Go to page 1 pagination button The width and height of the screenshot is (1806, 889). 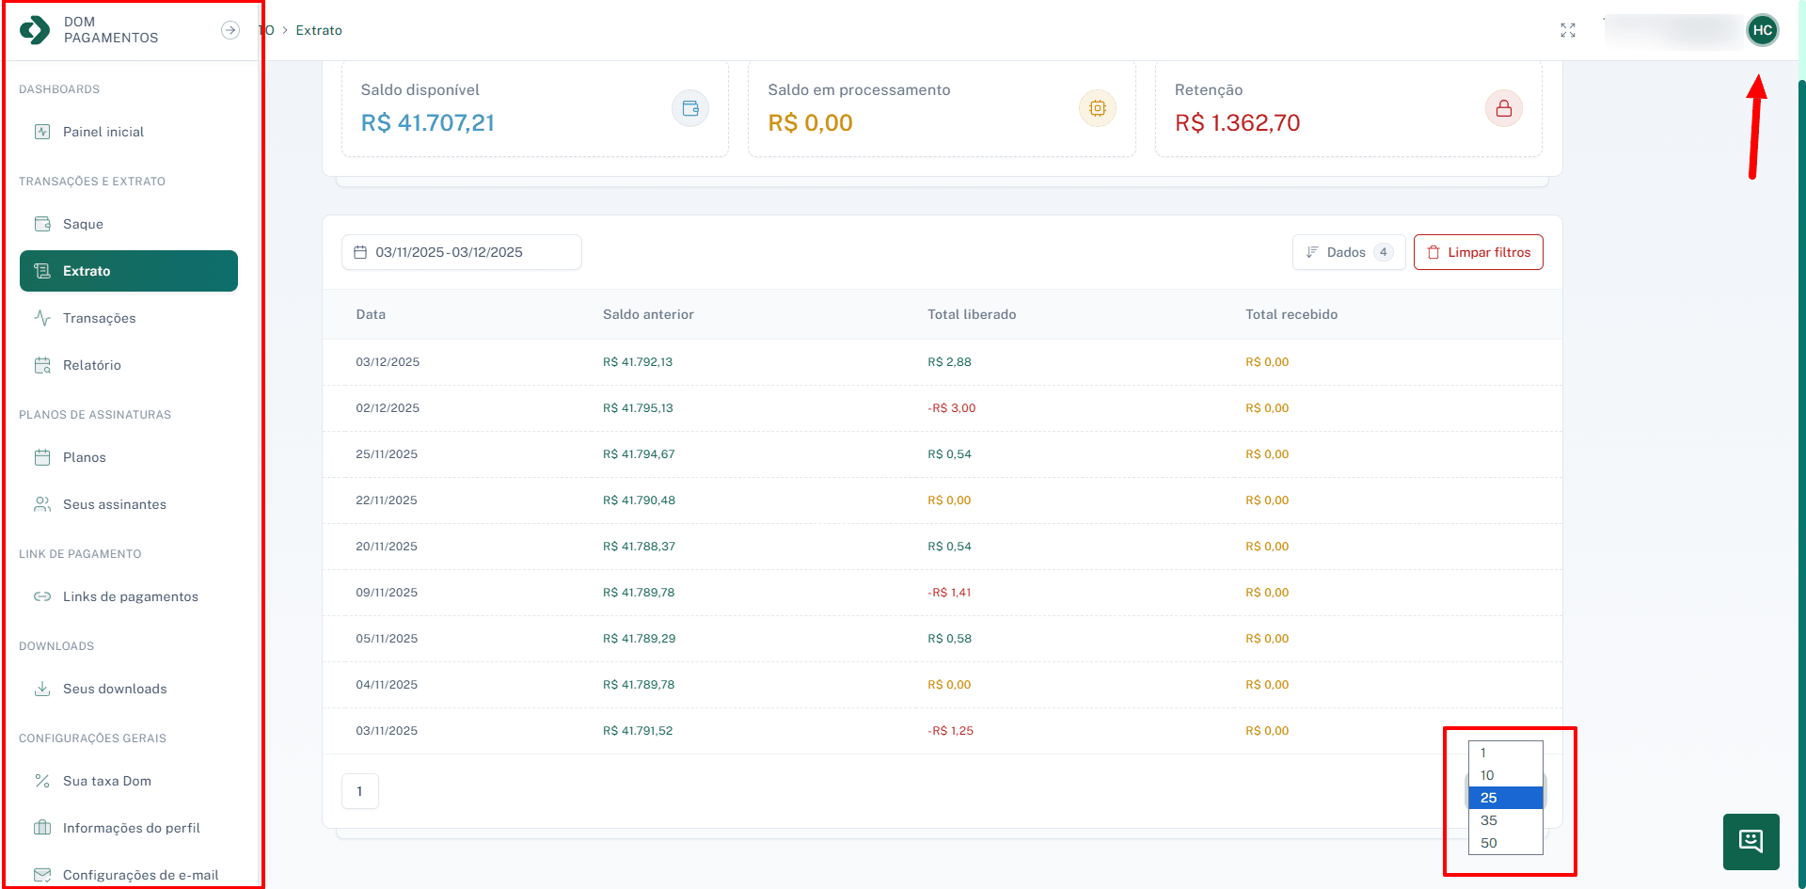tap(359, 791)
